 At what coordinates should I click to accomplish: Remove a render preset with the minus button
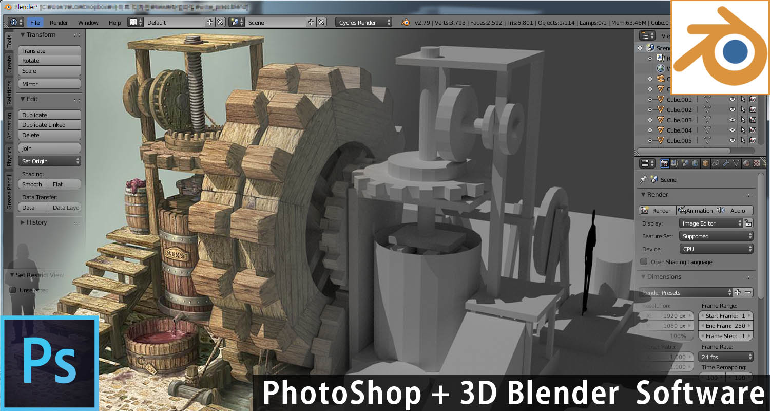pos(748,292)
